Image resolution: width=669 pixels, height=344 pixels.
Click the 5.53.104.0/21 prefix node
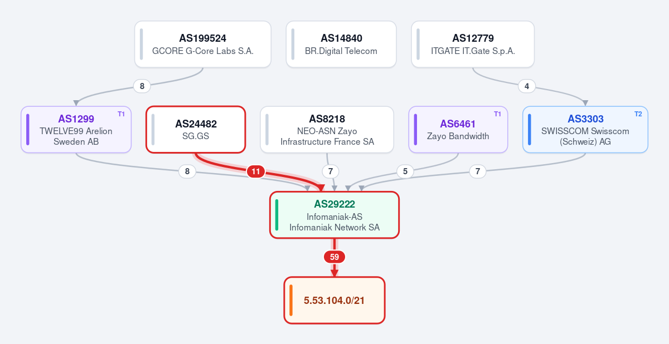tap(334, 300)
